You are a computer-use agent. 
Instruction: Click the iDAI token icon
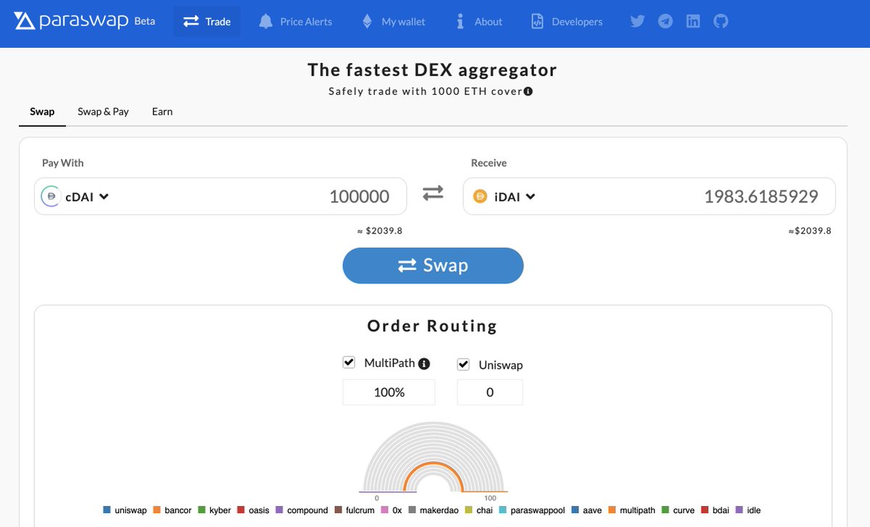479,196
